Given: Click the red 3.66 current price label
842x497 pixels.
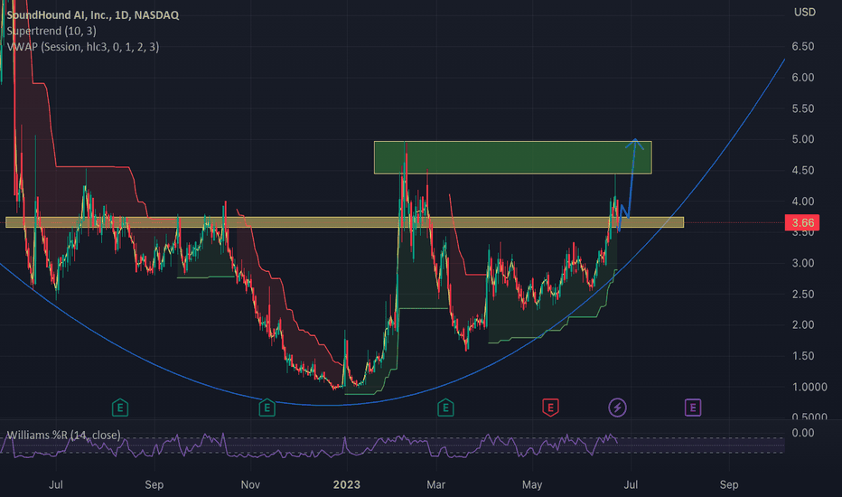Looking at the screenshot, I should pos(803,222).
